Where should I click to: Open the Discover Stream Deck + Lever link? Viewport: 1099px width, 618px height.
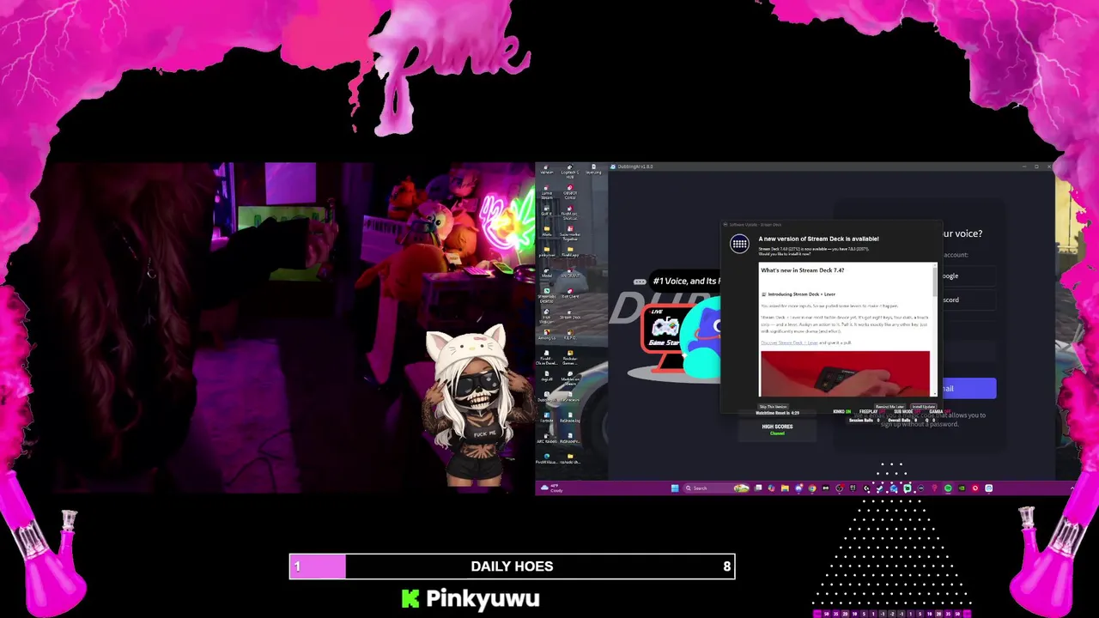pyautogui.click(x=789, y=342)
